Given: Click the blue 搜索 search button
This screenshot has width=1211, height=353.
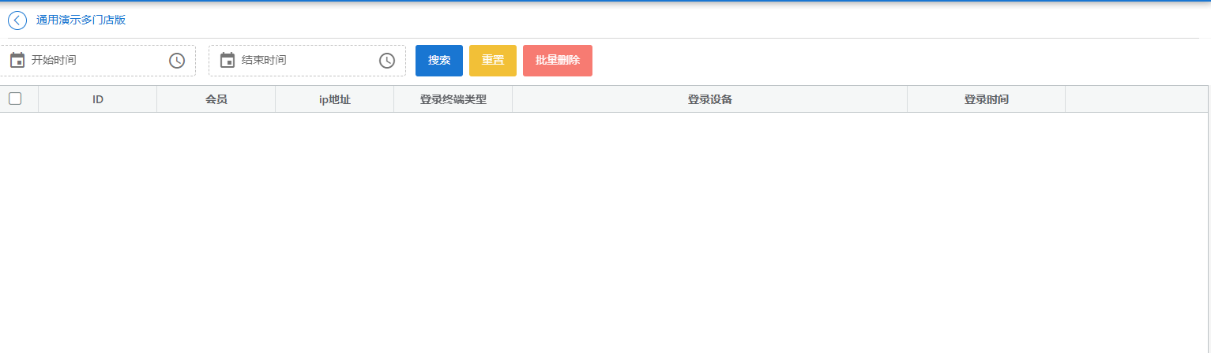Looking at the screenshot, I should point(439,61).
